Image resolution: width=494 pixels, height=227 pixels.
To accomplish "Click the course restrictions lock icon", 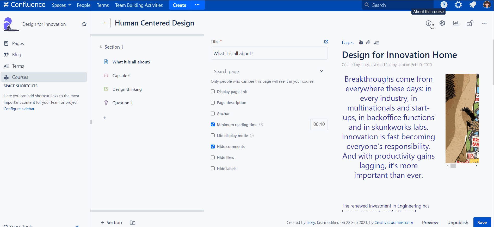I will coord(470,23).
